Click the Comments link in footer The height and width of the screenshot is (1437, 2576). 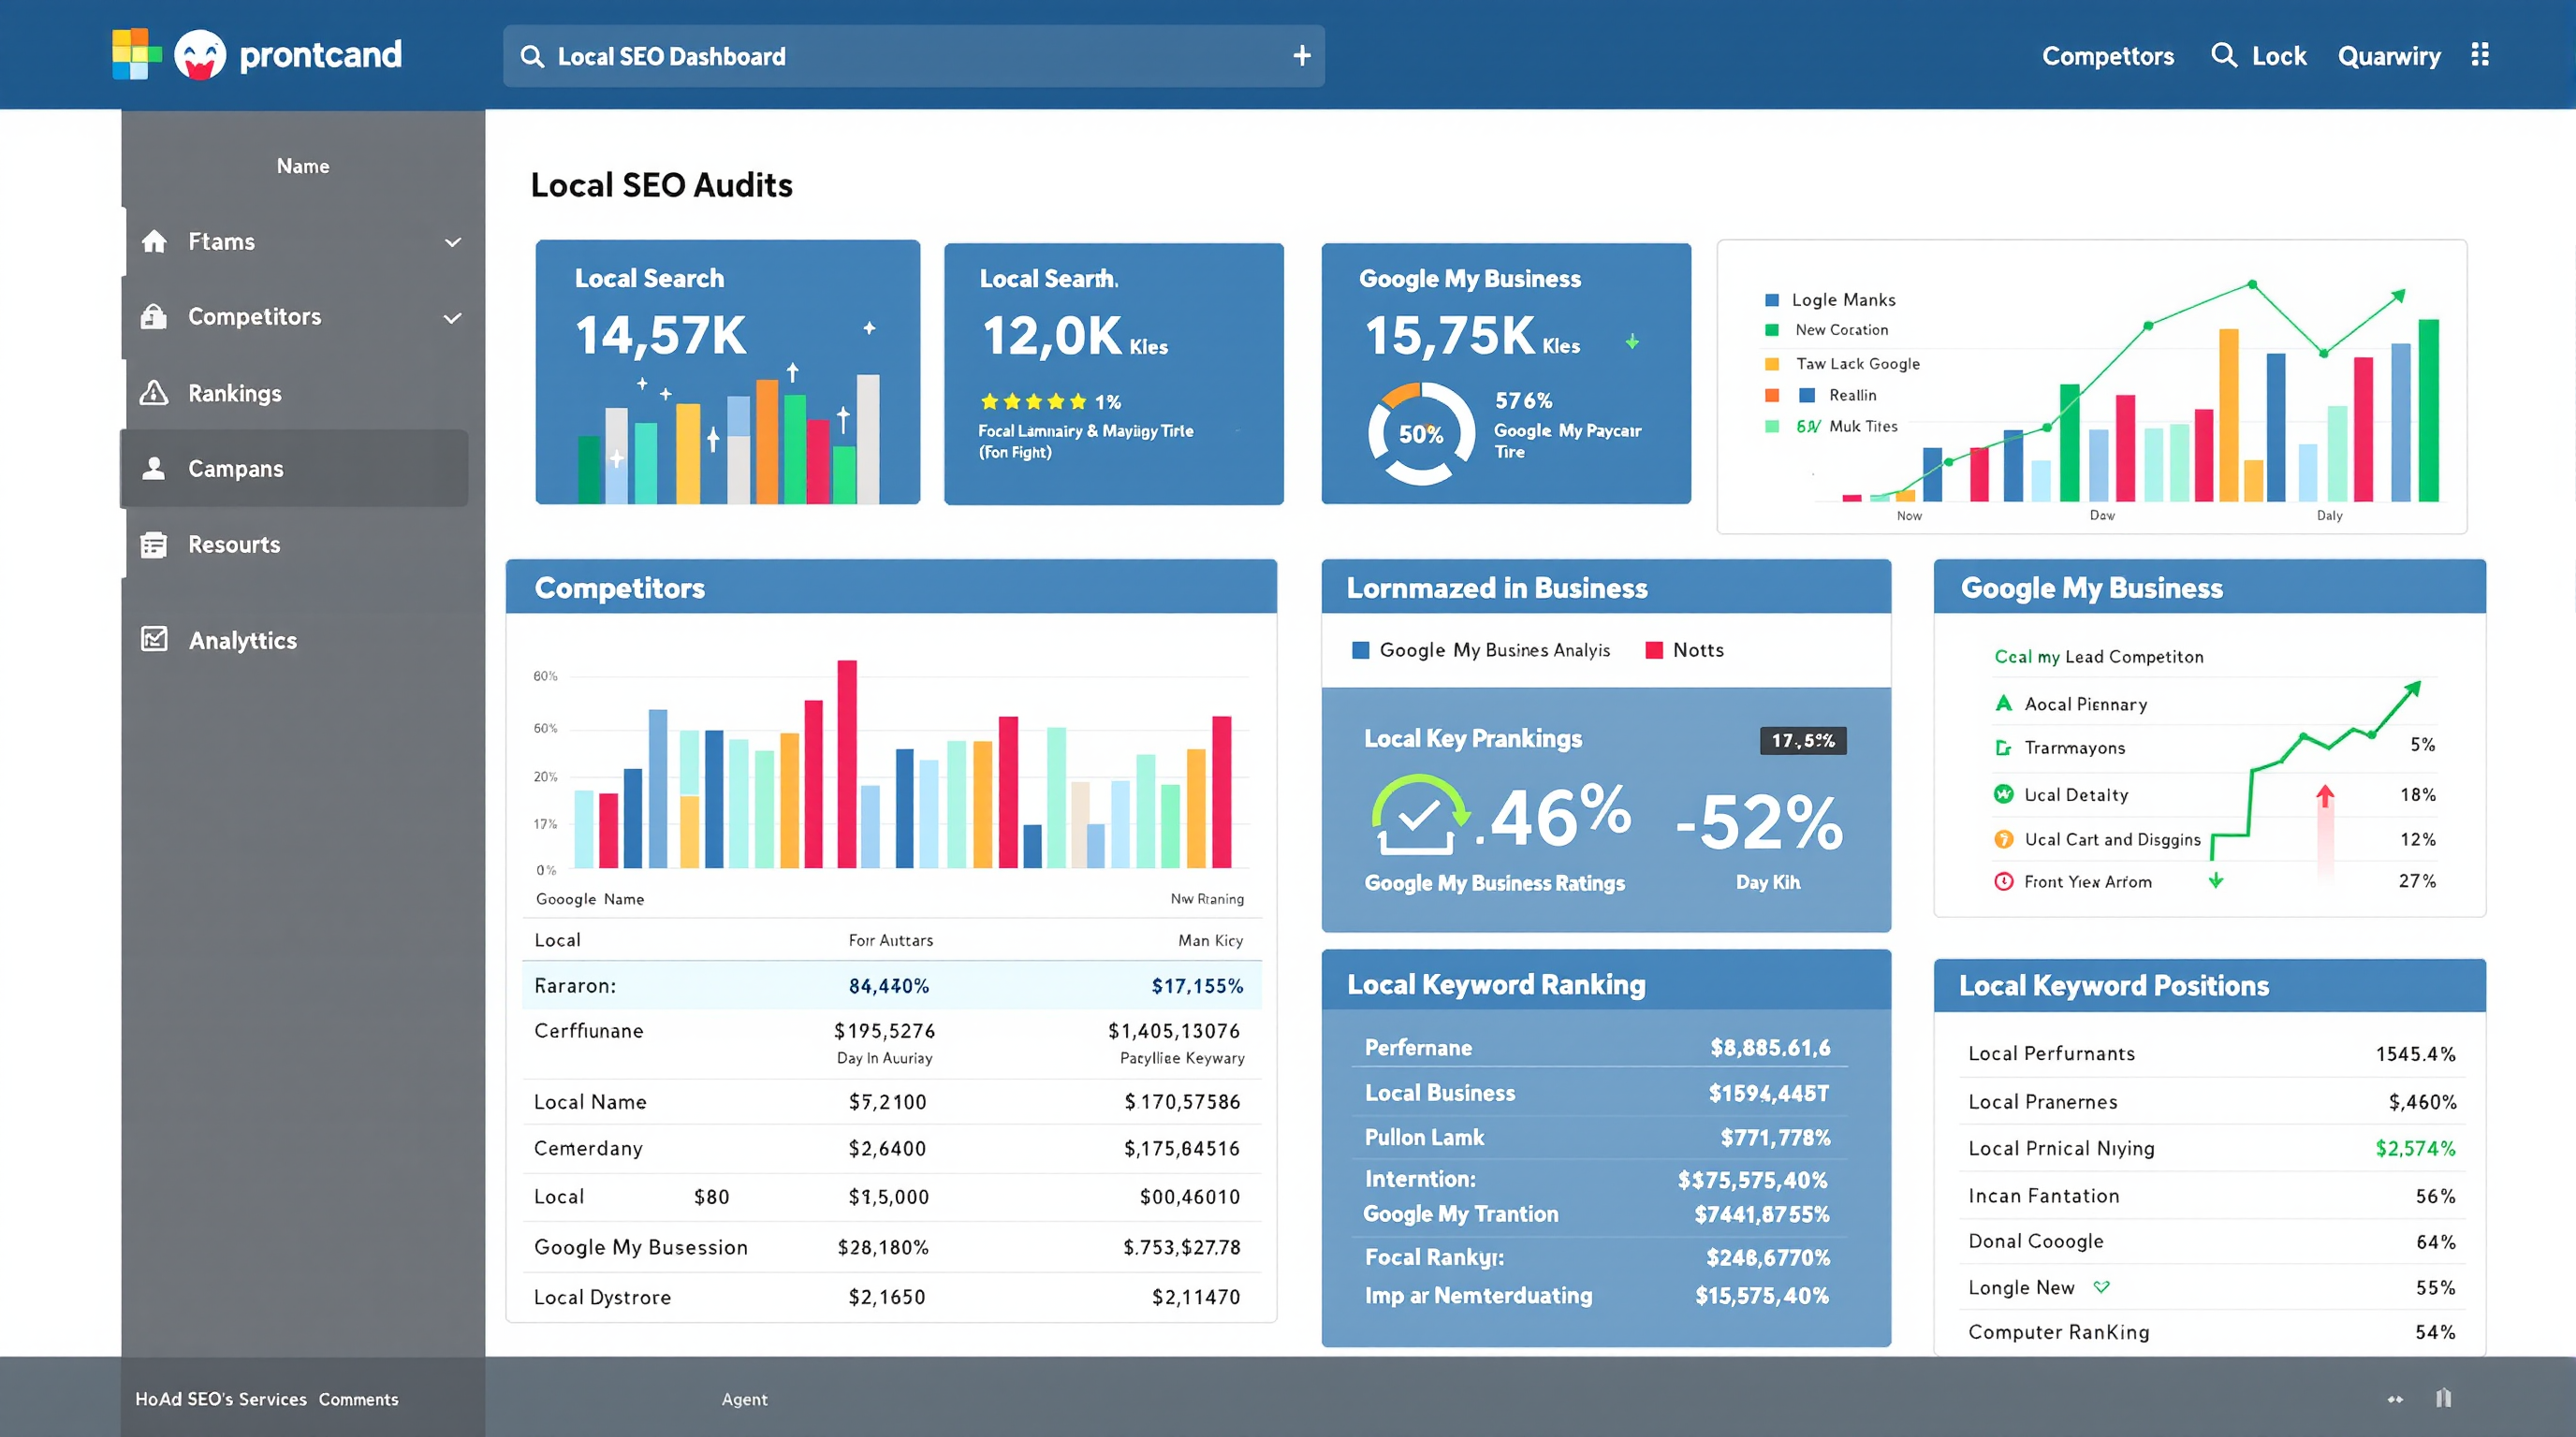[x=358, y=1399]
